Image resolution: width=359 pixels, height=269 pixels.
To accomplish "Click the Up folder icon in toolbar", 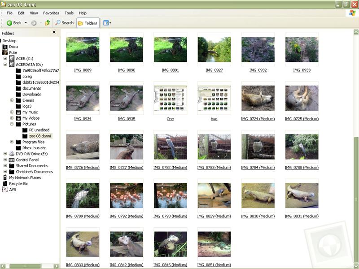I will pyautogui.click(x=47, y=23).
